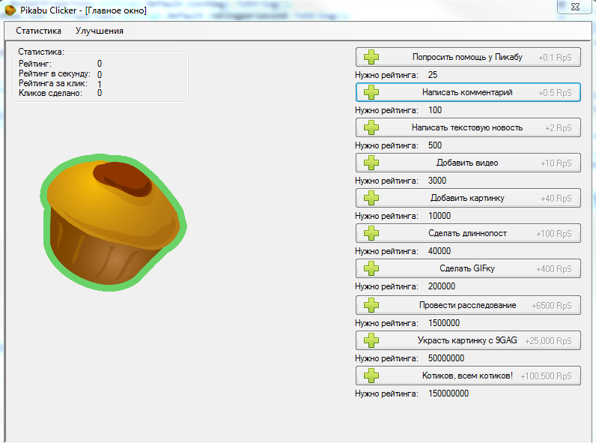This screenshot has height=443, width=596.
Task: Open the Статистика menu
Action: (x=38, y=31)
